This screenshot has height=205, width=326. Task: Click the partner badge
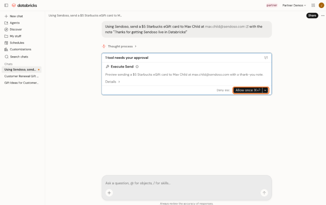272,5
